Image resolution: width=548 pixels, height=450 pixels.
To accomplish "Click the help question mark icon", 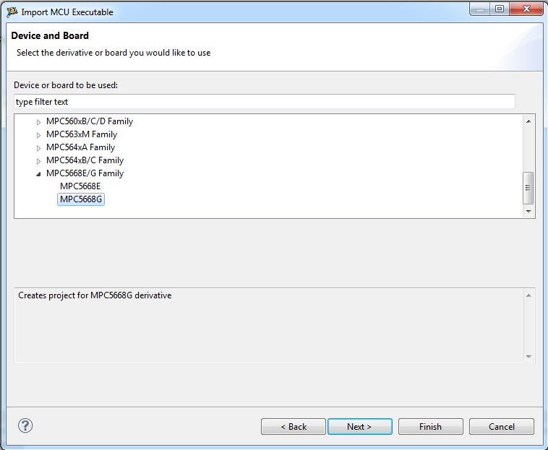I will [25, 425].
